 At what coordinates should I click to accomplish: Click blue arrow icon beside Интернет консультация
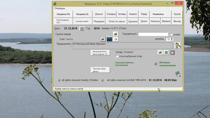pyautogui.click(x=156, y=64)
